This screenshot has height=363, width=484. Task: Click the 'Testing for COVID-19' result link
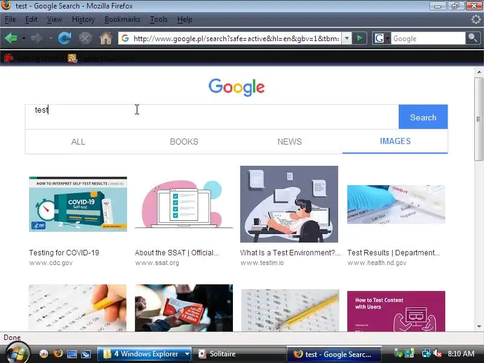pos(64,253)
